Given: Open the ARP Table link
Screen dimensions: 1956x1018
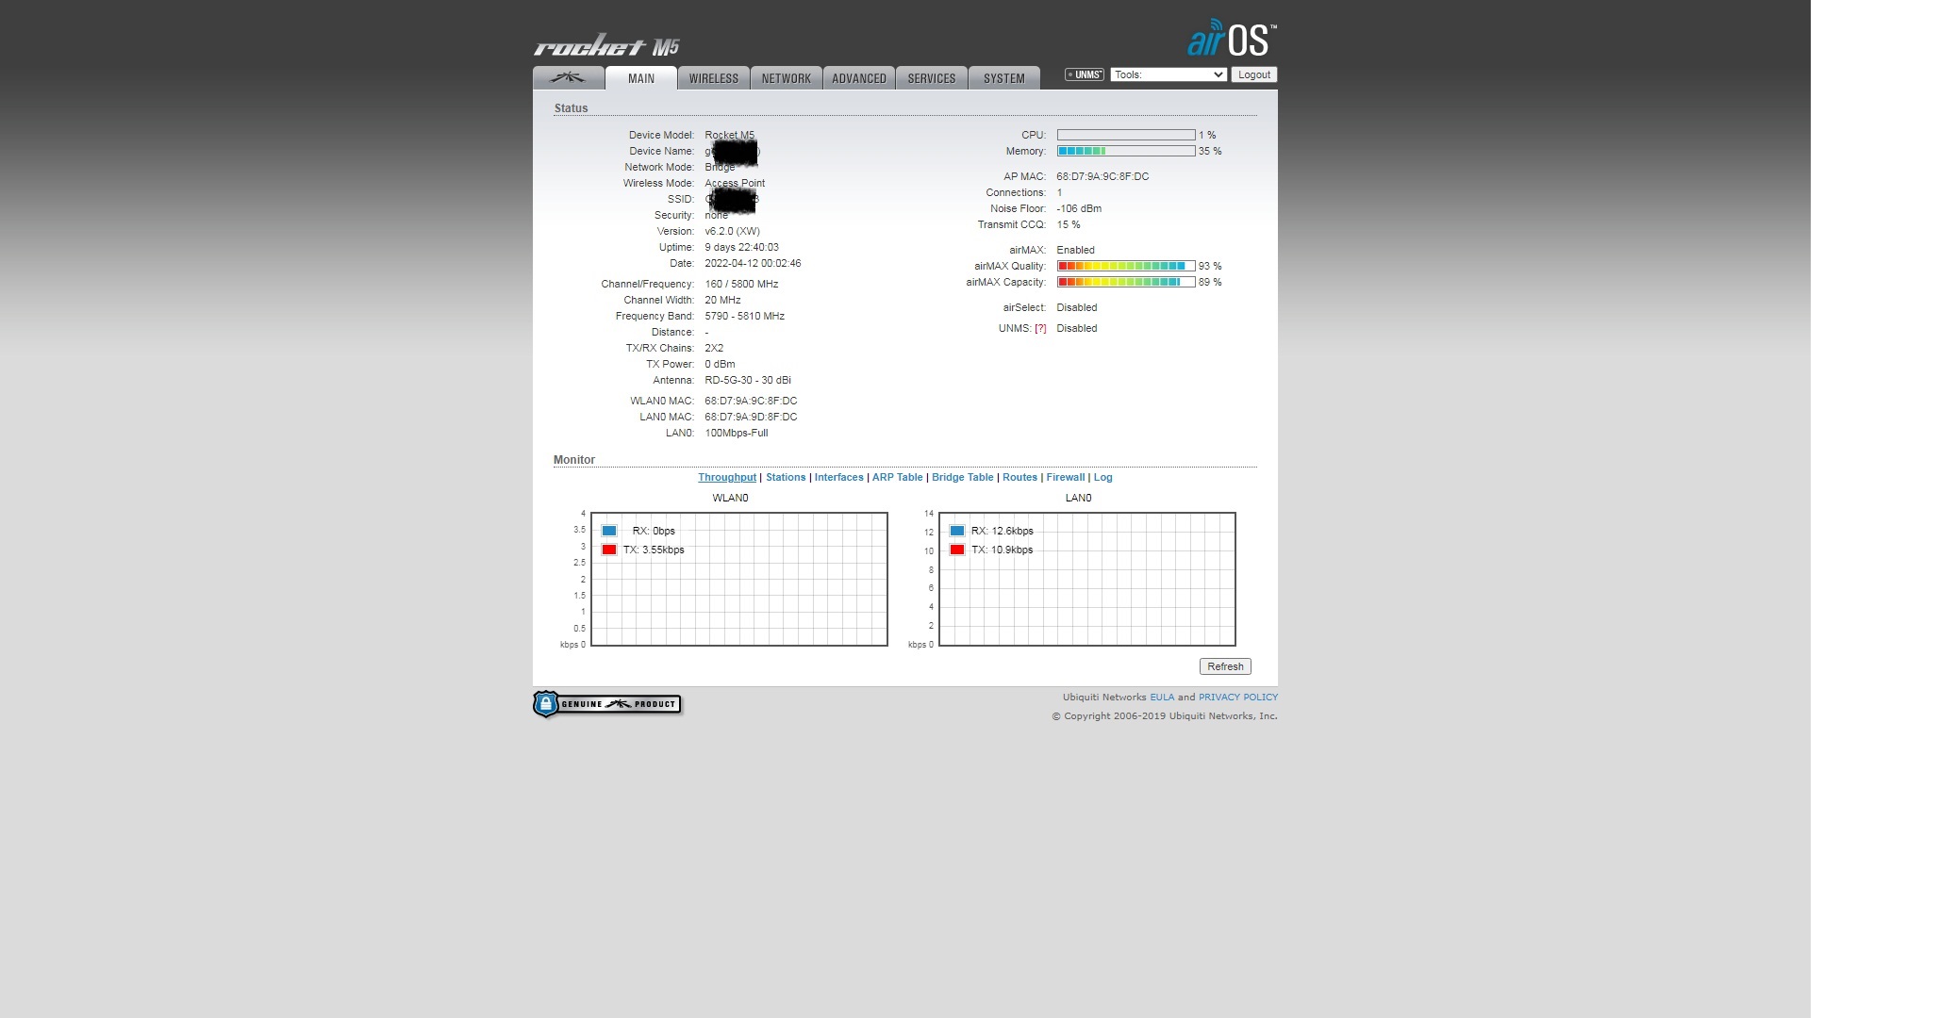Looking at the screenshot, I should [x=898, y=477].
